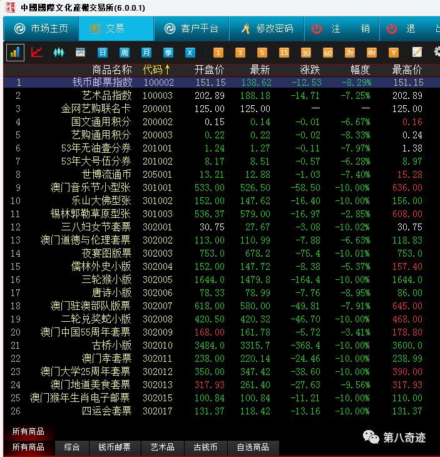Select the 澳门音乐节小型张 row
The width and height of the screenshot is (440, 457).
pyautogui.click(x=222, y=187)
